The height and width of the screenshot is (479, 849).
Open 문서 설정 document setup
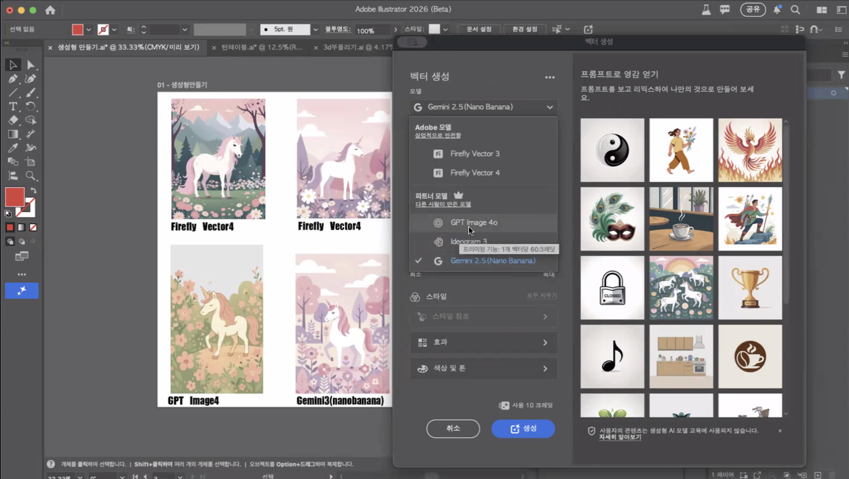[479, 29]
